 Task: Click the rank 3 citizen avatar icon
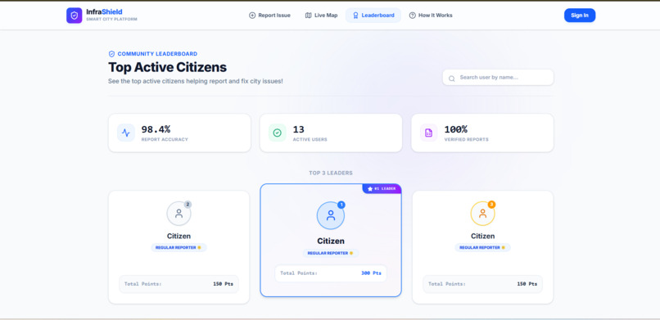[482, 214]
